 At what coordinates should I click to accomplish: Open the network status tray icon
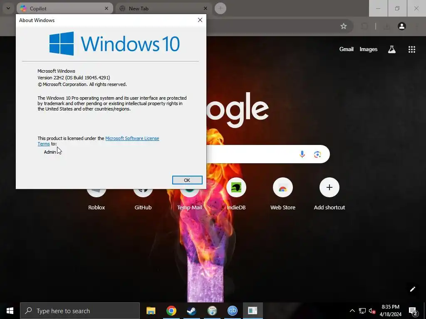[362, 311]
